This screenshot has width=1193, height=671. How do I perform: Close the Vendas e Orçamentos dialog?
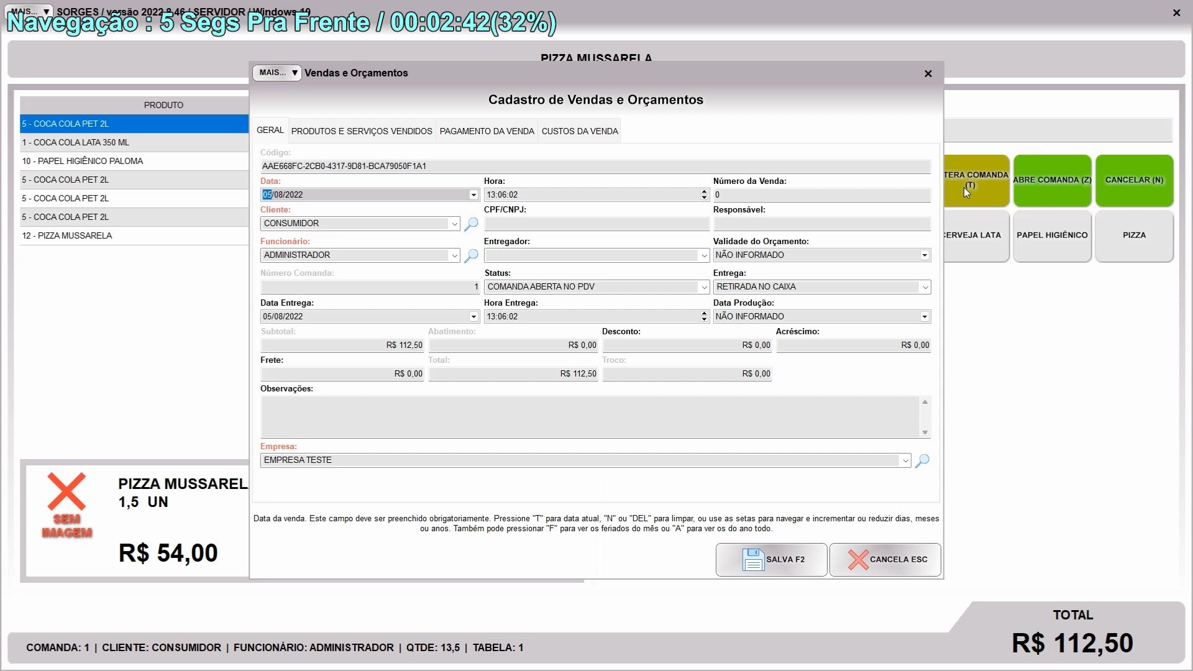[928, 73]
